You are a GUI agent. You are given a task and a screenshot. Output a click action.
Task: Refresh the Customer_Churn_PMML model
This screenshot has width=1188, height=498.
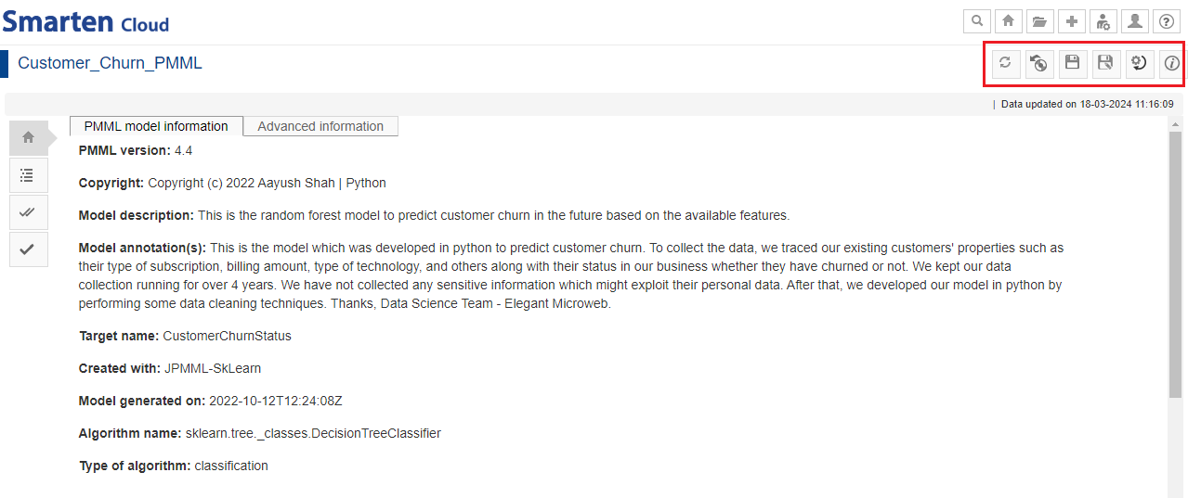pos(1005,63)
